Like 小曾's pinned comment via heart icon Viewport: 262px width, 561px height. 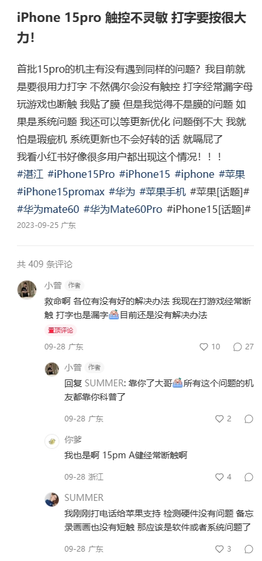[204, 347]
